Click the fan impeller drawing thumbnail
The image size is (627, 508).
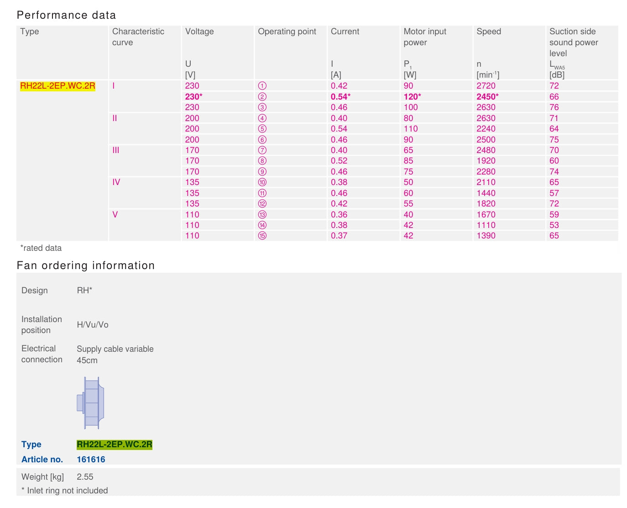click(90, 402)
